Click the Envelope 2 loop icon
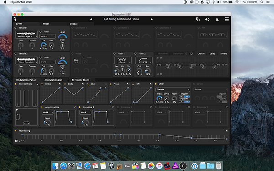 click(x=113, y=107)
